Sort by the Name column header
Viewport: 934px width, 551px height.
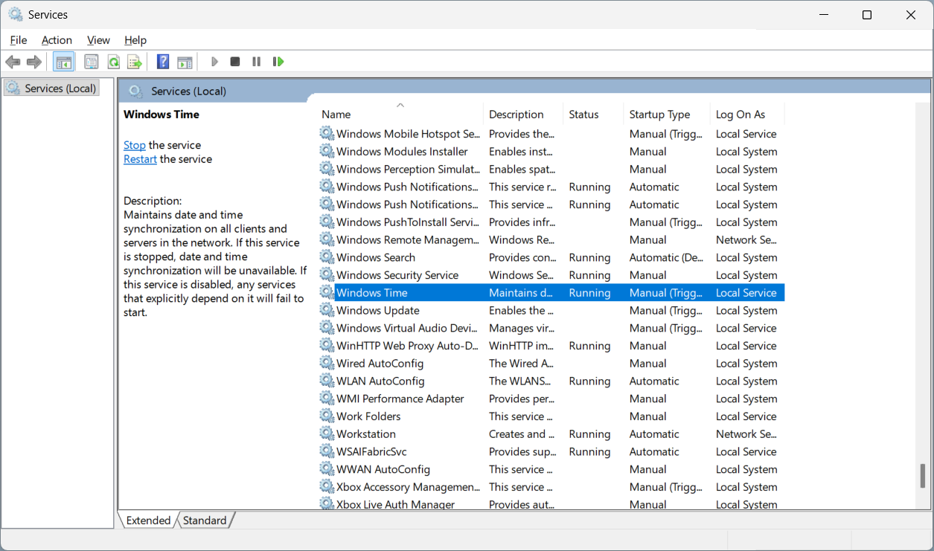click(400, 114)
